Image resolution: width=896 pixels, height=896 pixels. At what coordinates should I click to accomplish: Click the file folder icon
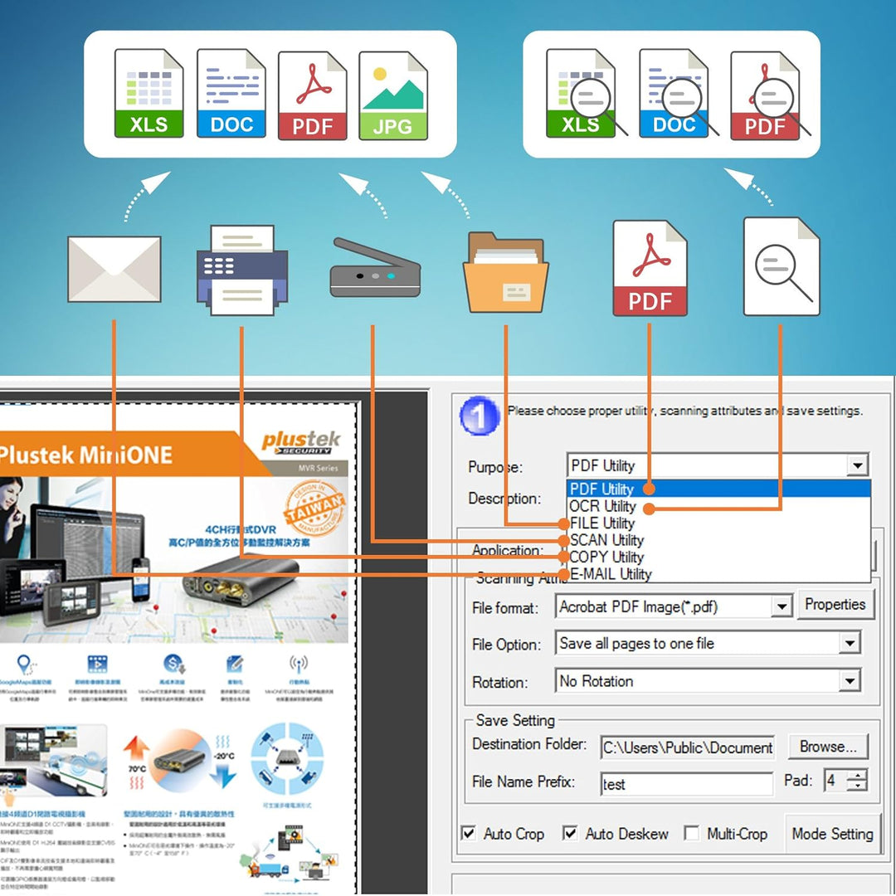click(x=505, y=272)
